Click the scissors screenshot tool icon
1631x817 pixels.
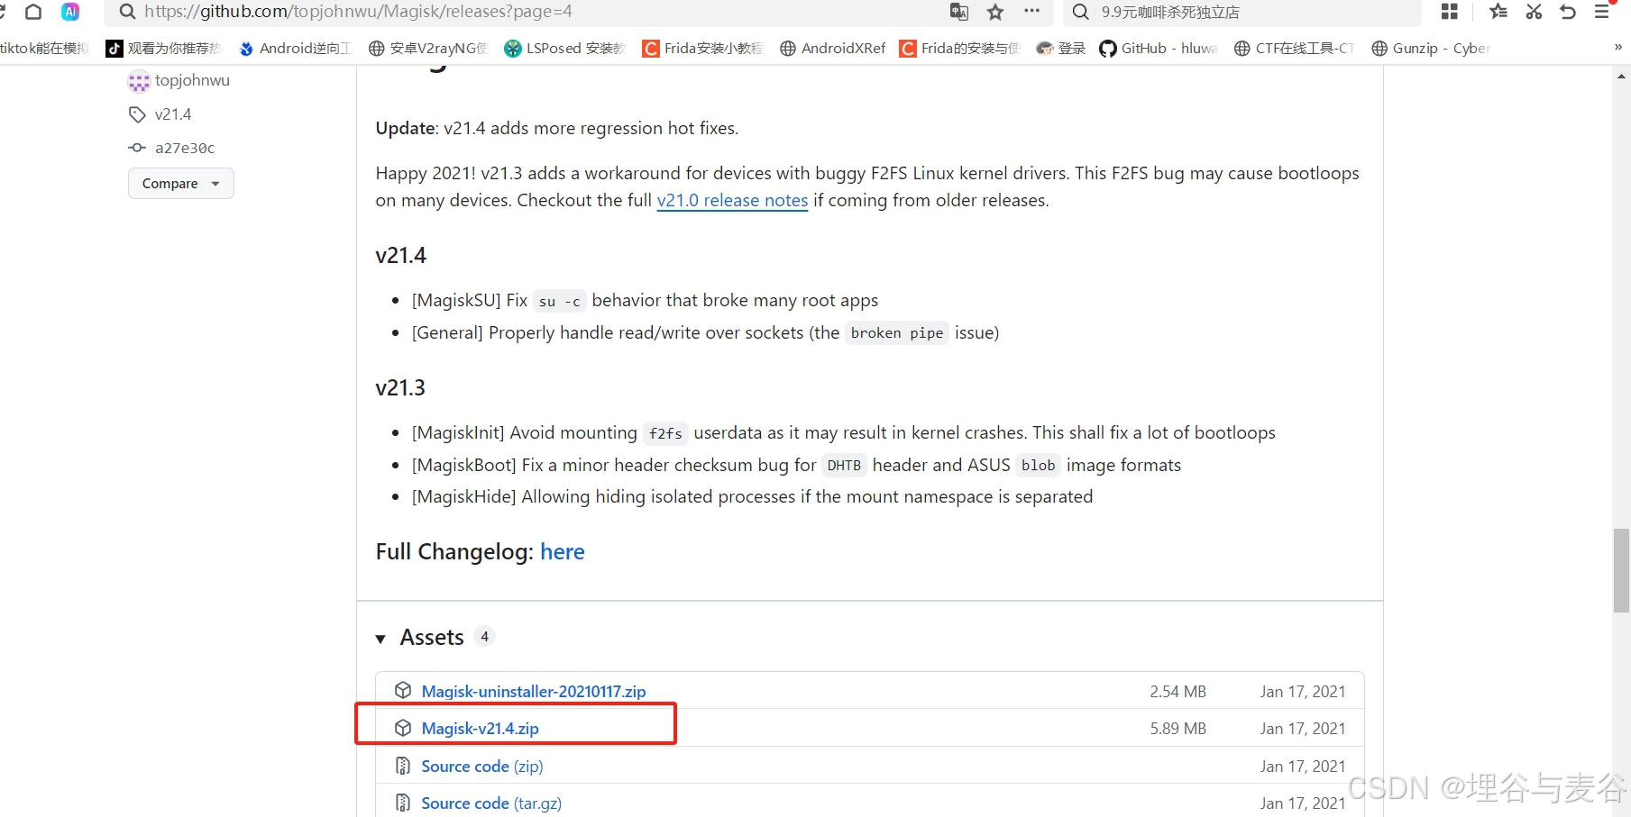tap(1534, 12)
